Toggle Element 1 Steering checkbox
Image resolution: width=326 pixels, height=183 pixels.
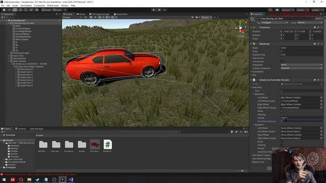282,145
